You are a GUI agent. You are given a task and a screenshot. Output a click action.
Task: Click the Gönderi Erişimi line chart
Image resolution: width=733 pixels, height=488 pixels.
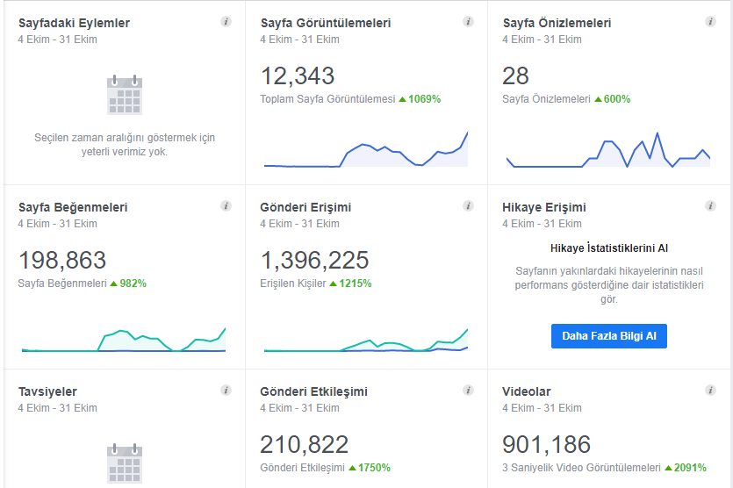pos(366,340)
